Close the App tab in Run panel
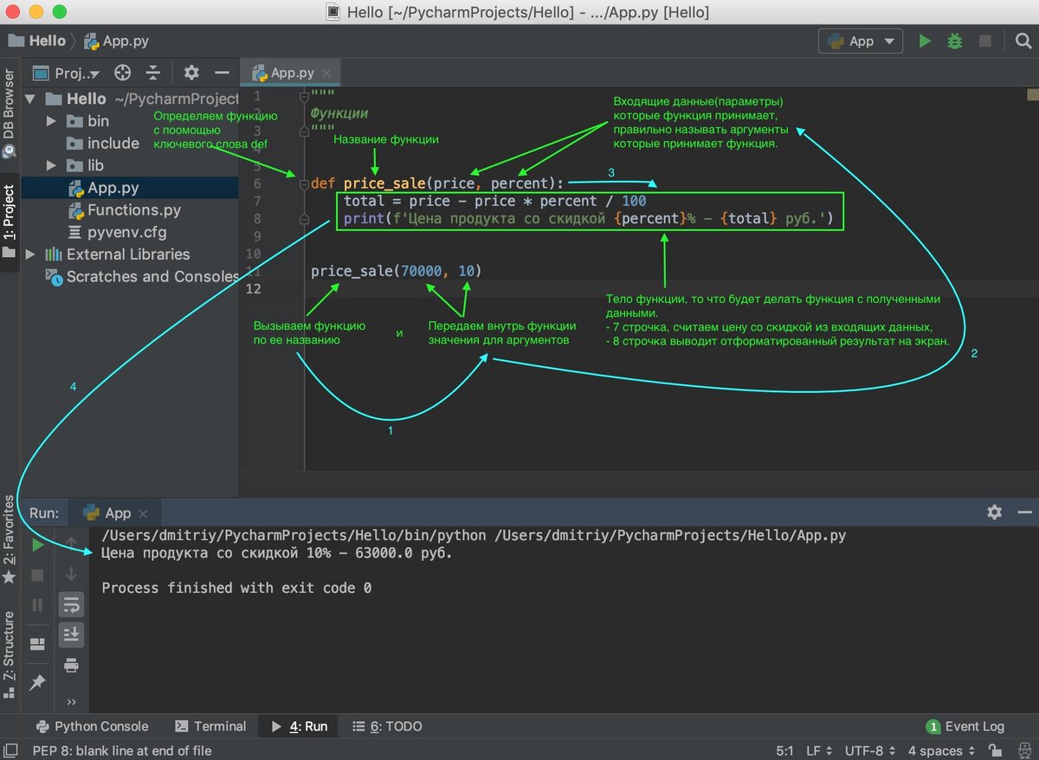This screenshot has height=760, width=1039. (x=144, y=513)
